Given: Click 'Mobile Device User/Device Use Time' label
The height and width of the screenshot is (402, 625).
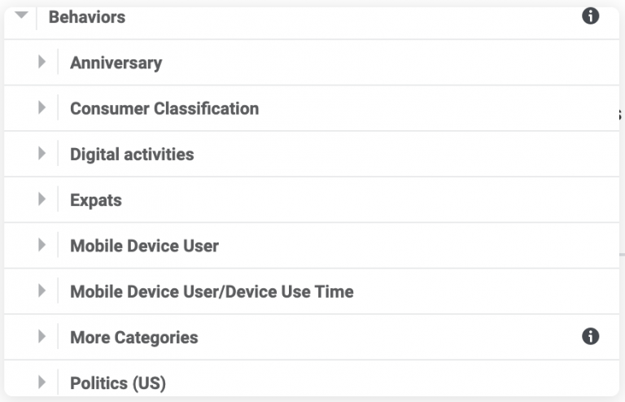Looking at the screenshot, I should [x=212, y=291].
